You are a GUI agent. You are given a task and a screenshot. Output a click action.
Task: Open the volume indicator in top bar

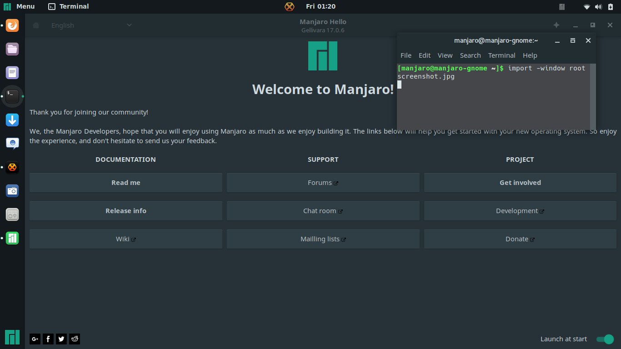coord(598,6)
